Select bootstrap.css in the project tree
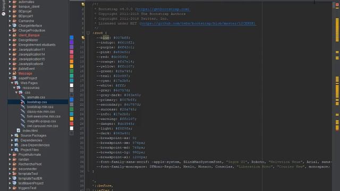 pyautogui.click(x=37, y=102)
